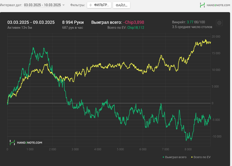Click the winrate value 3.77

pyautogui.click(x=190, y=22)
